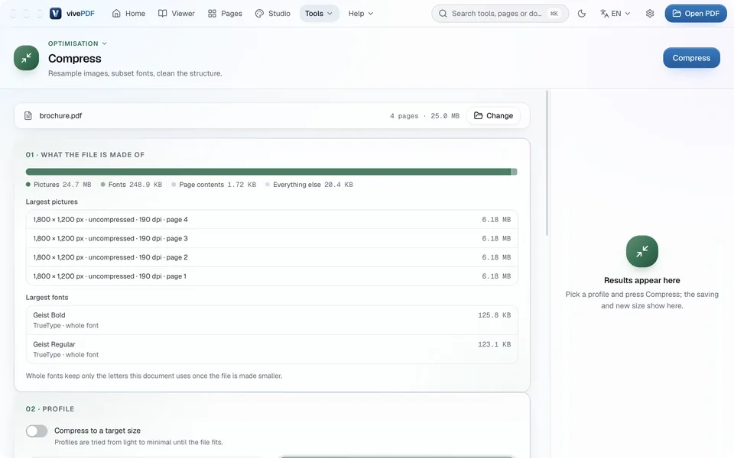Click the brochure.pdf file name

(61, 115)
